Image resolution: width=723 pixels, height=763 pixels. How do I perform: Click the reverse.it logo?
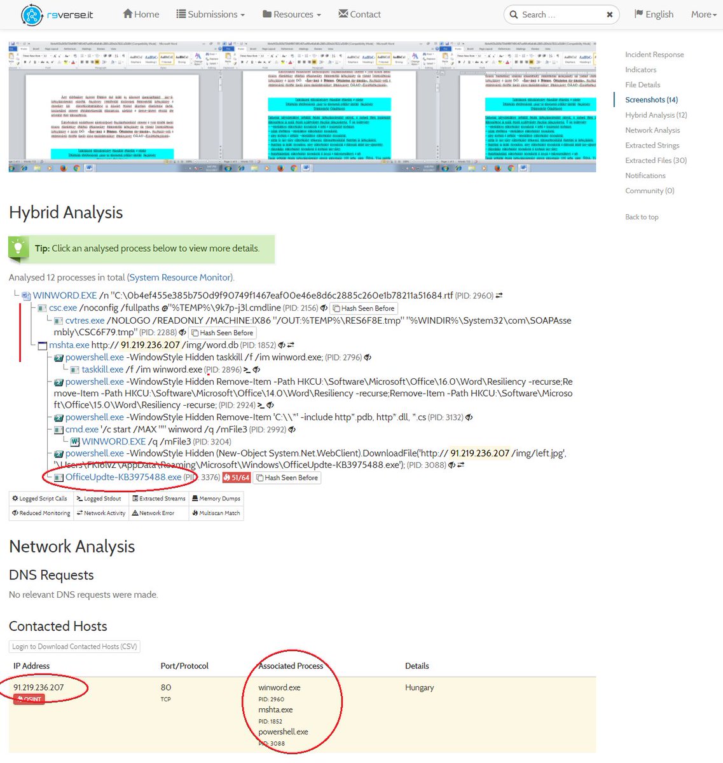coord(57,15)
